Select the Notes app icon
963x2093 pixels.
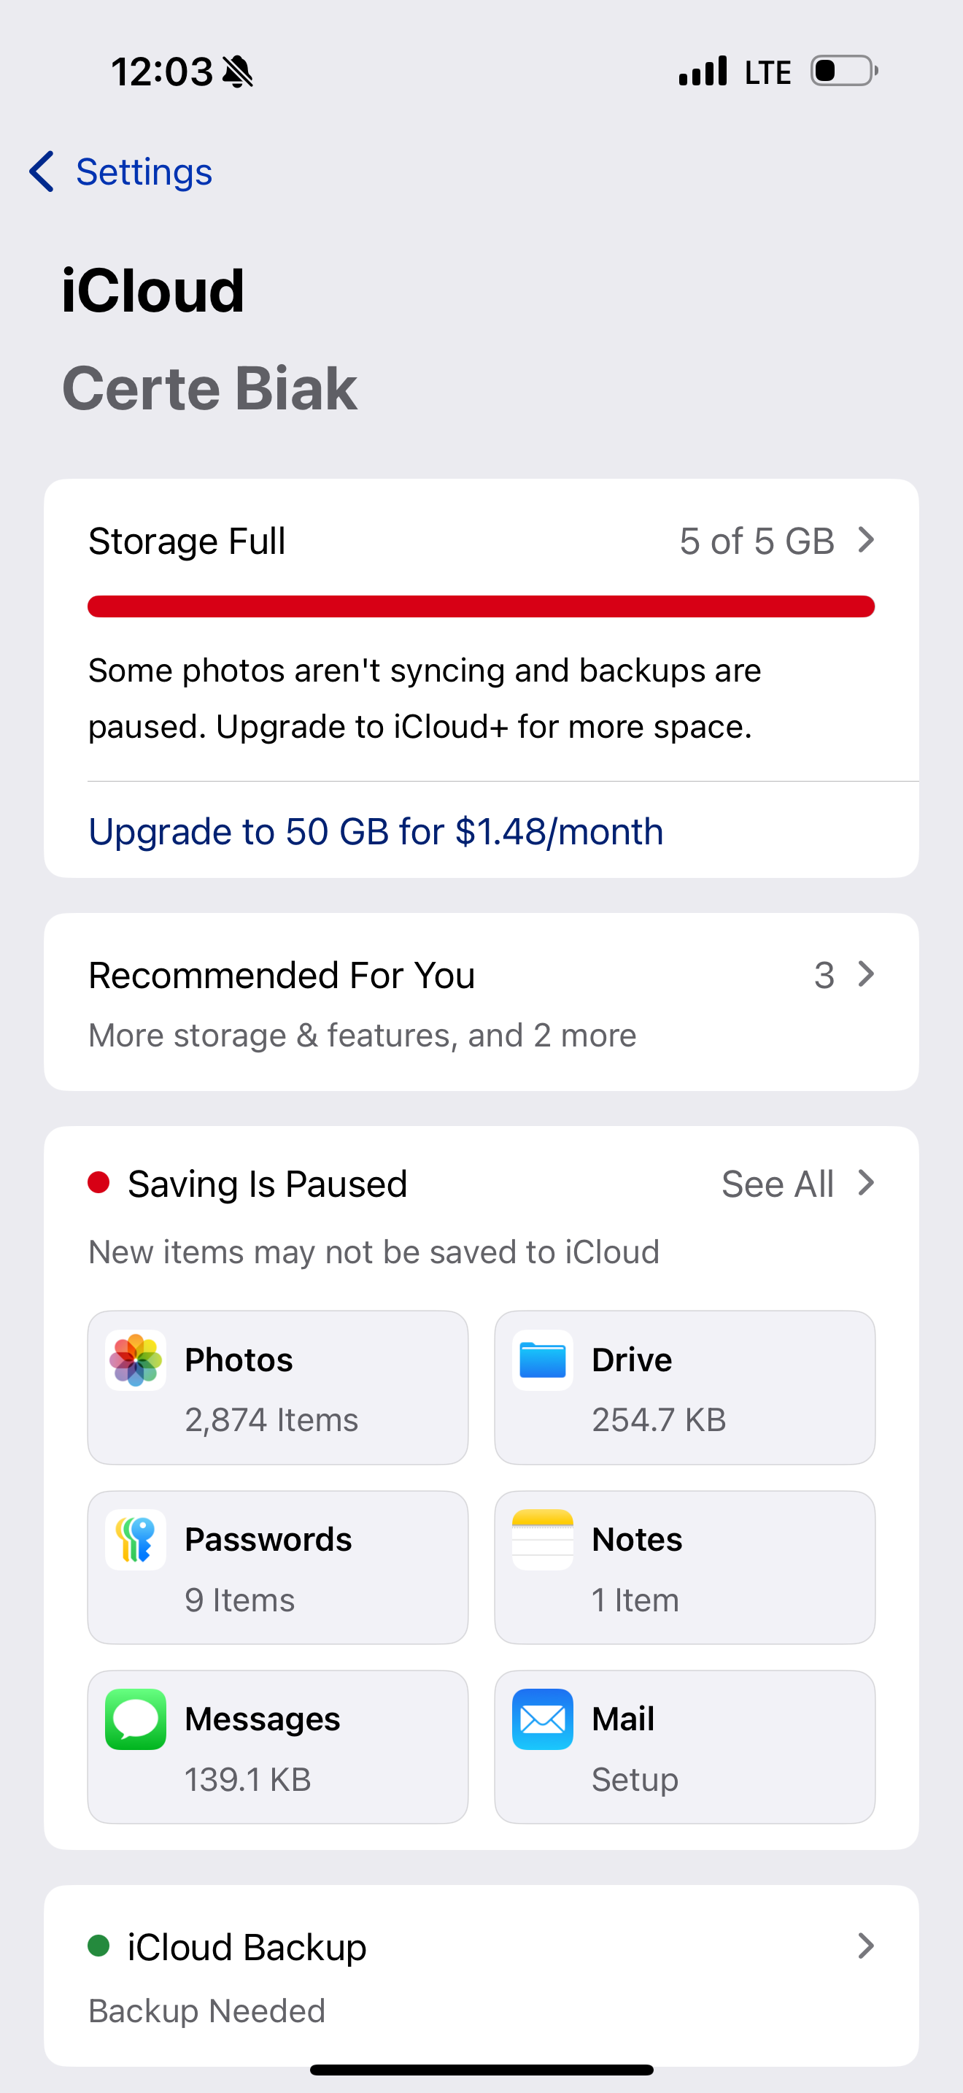(x=542, y=1540)
